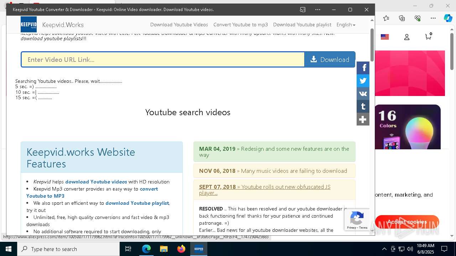Screen dimensions: 456x256
Task: Open volume control tray icon
Action: click(410, 249)
